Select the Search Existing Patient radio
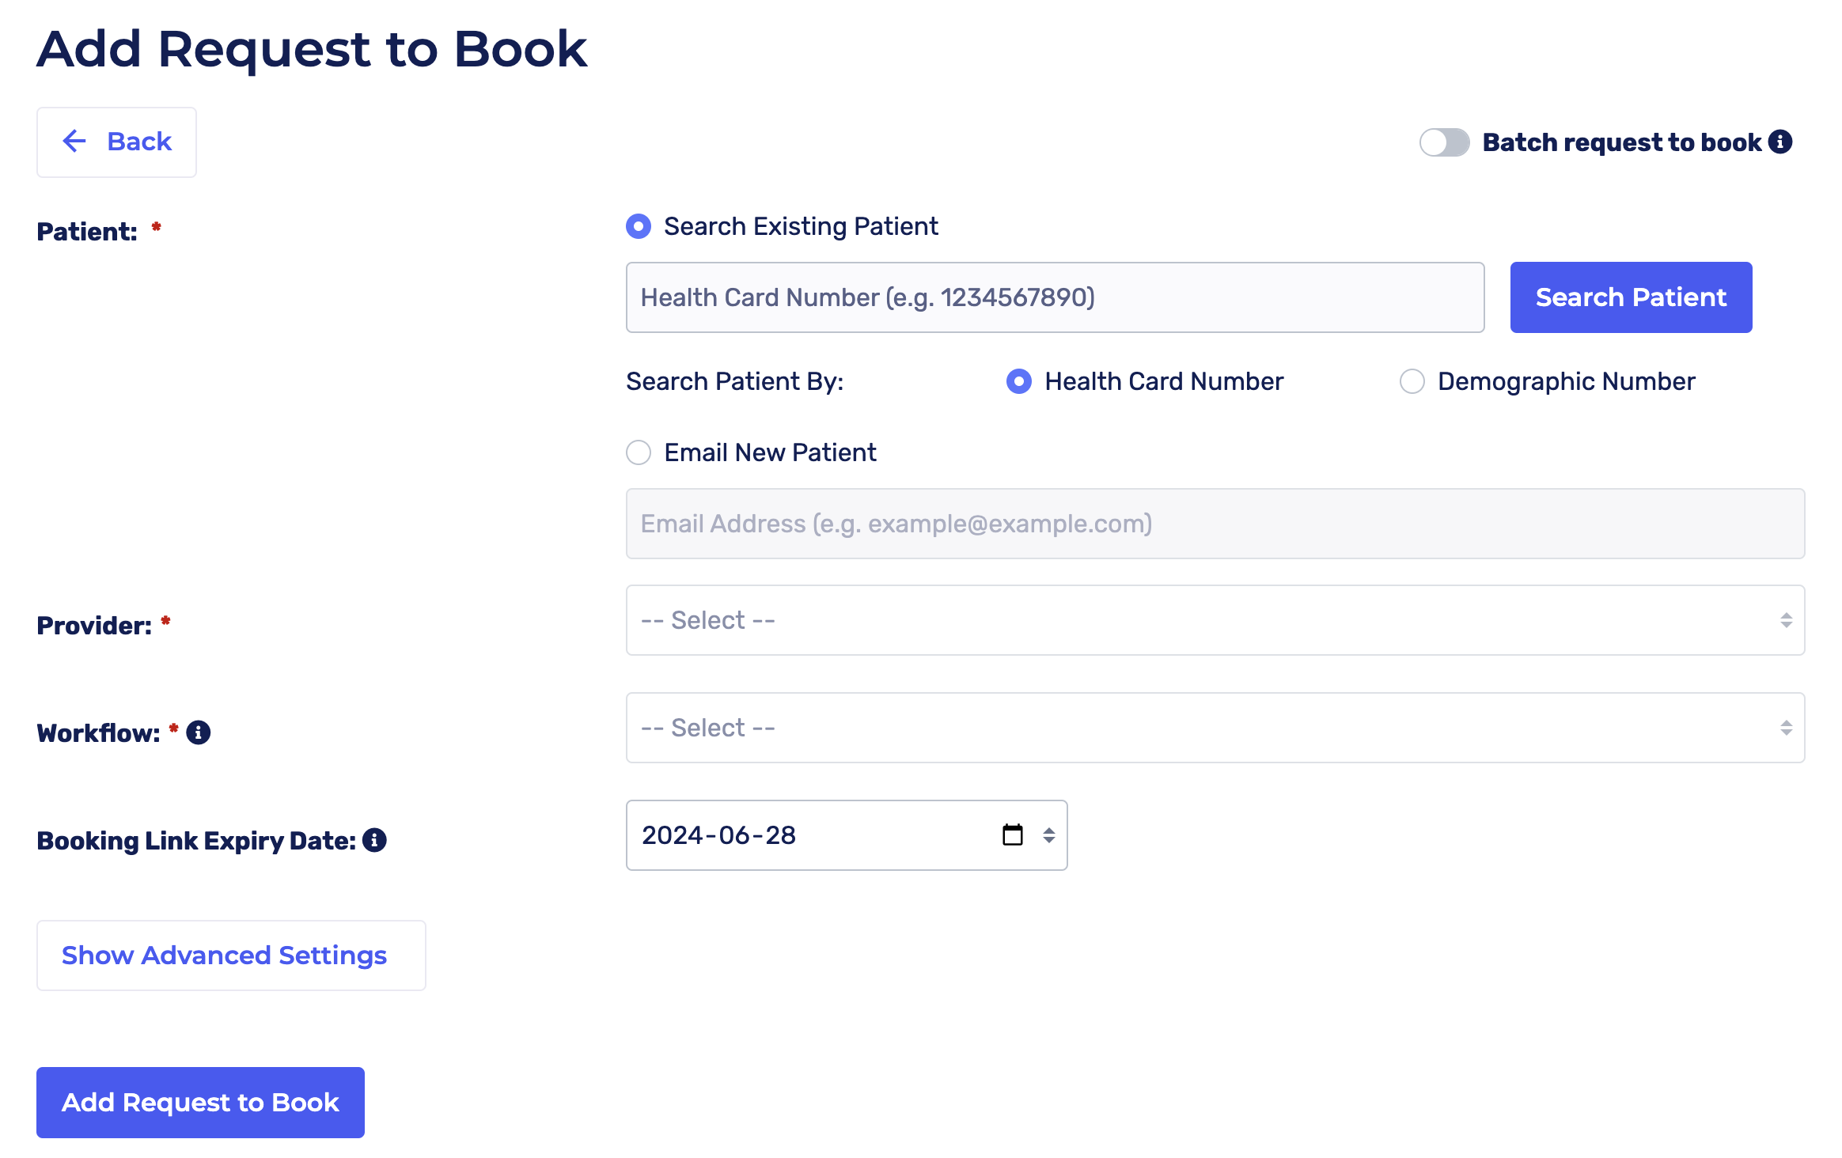 639,226
